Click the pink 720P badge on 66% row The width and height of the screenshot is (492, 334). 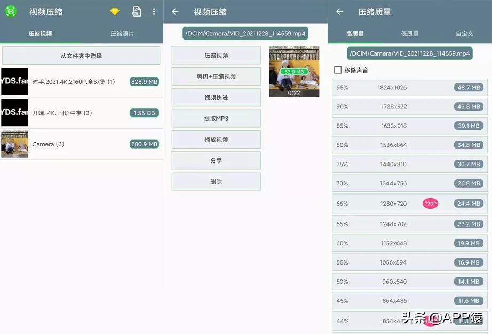click(x=430, y=204)
